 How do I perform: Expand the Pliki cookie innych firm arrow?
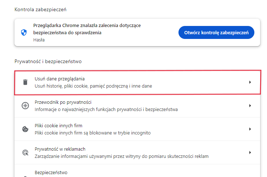coord(250,129)
